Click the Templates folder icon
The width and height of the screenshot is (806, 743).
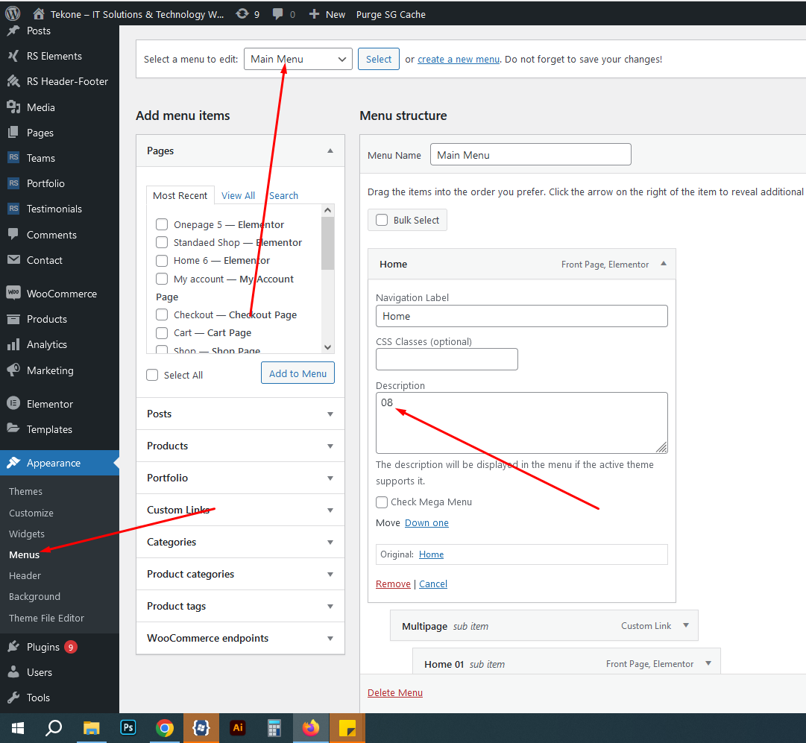[x=13, y=429]
